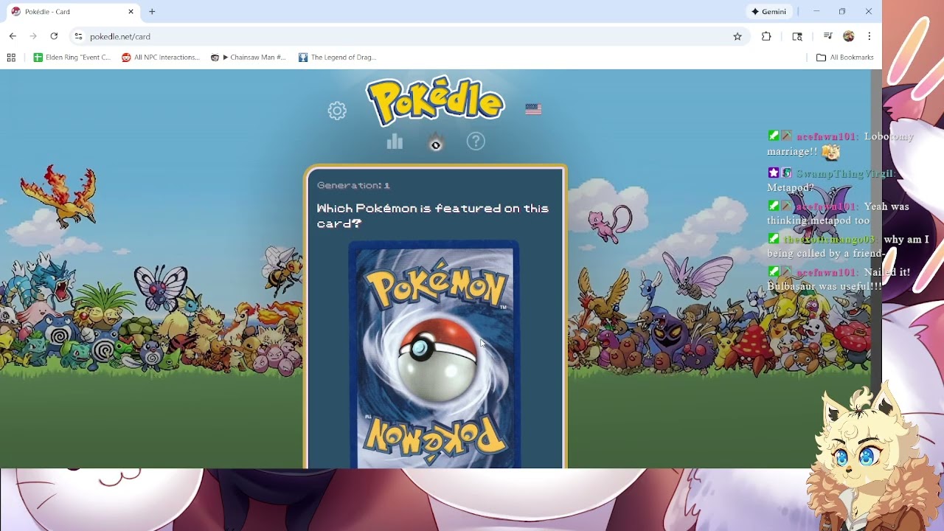Go back to the previous page
This screenshot has height=531, width=944.
[13, 36]
